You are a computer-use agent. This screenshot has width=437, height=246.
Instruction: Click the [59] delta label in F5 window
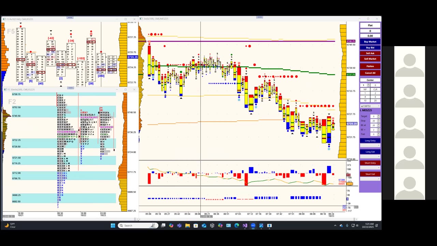coord(20,83)
